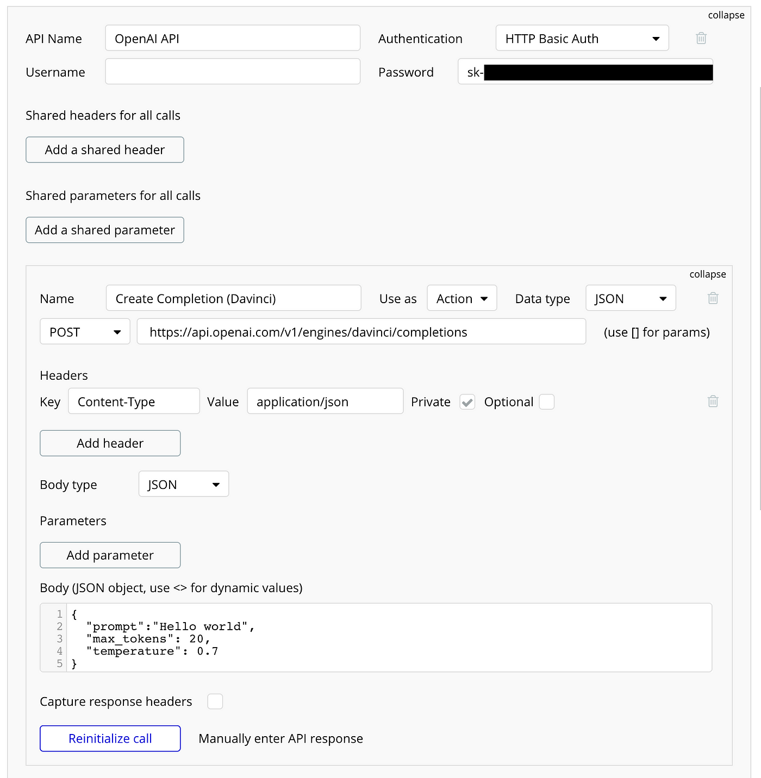Screen dimensions: 761x778
Task: Click the Shared parameters for all calls label
Action: [113, 196]
